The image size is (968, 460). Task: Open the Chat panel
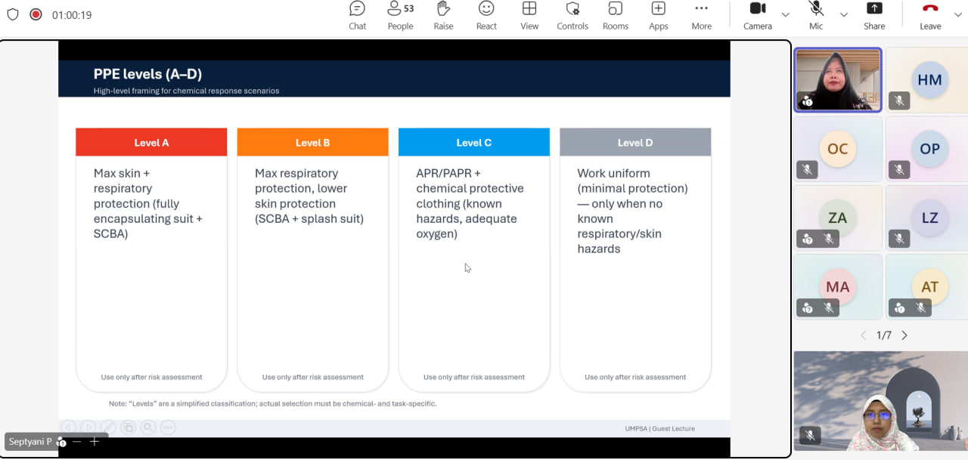[357, 16]
